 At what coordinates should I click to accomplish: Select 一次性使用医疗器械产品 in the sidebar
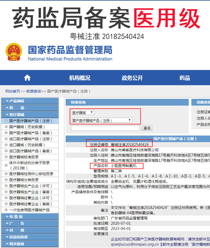click(30, 210)
